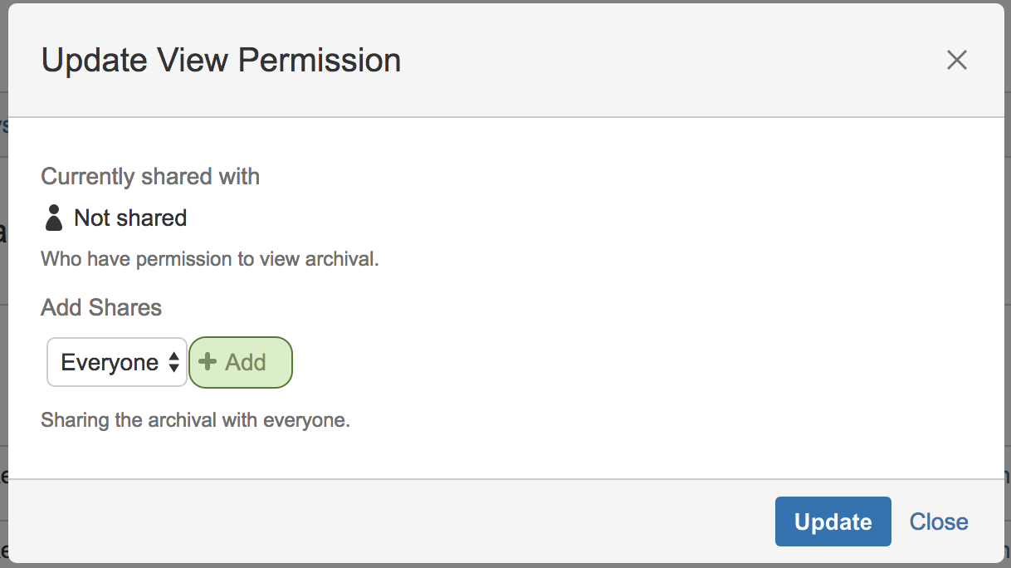Click the Add label text in green button
1011x568 pixels.
pyautogui.click(x=246, y=362)
